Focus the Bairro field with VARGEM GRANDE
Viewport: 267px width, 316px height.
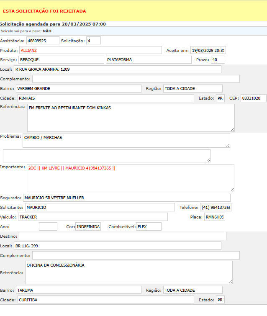pos(79,88)
